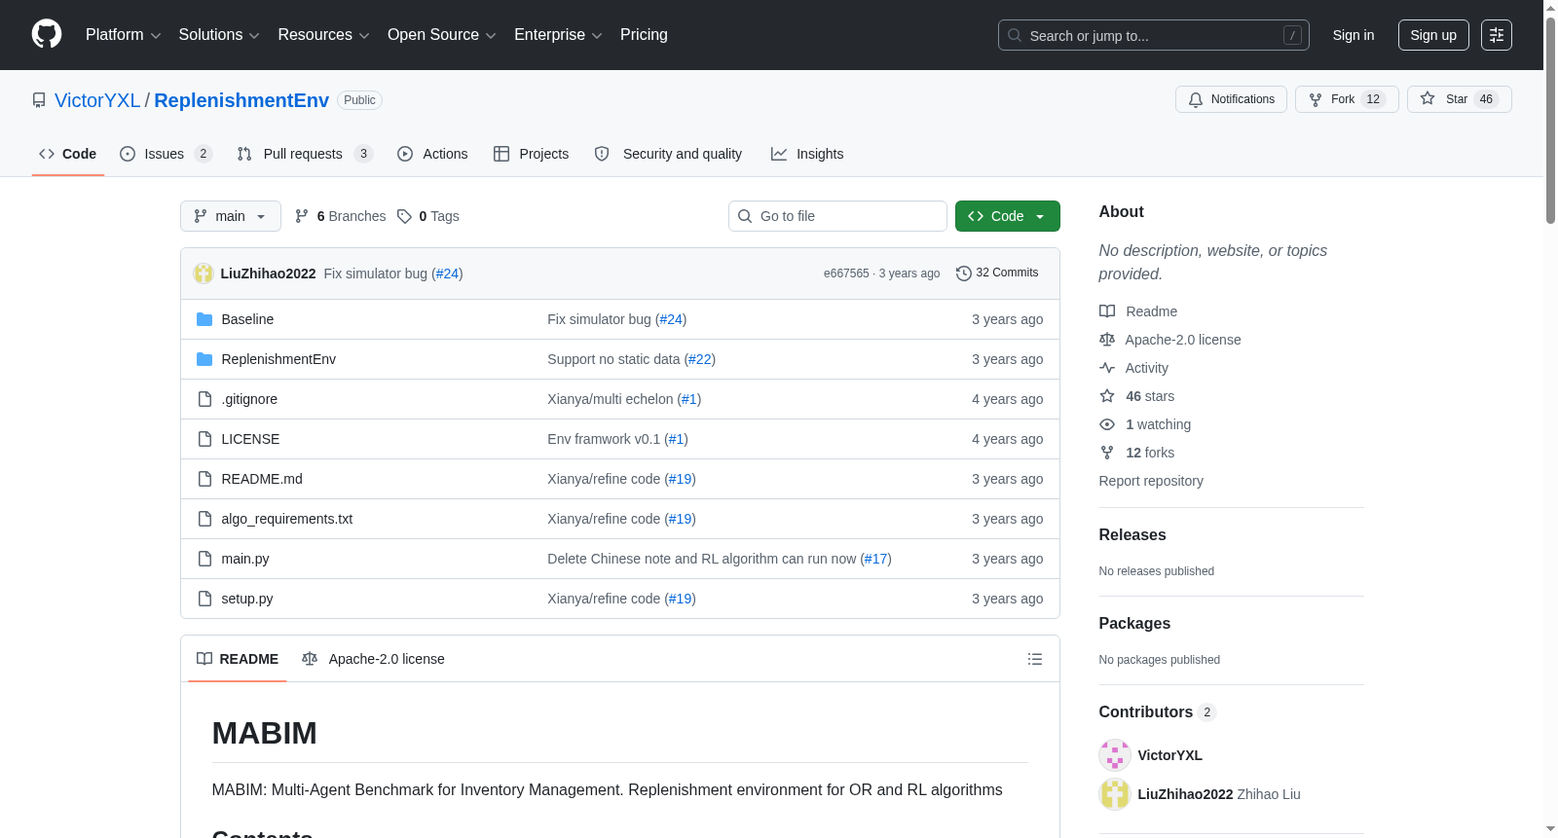
Task: Click the branch icon beside 6 Branches
Action: tap(302, 216)
